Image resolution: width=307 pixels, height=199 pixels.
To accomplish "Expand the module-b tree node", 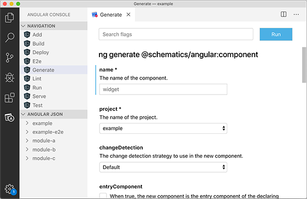I will pyautogui.click(x=27, y=149).
